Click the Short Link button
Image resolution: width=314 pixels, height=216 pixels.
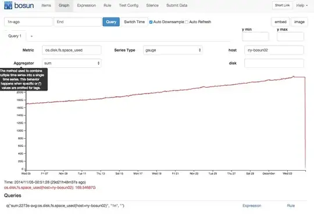pos(282,5)
